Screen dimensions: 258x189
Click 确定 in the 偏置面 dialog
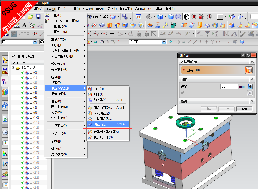[209, 109]
